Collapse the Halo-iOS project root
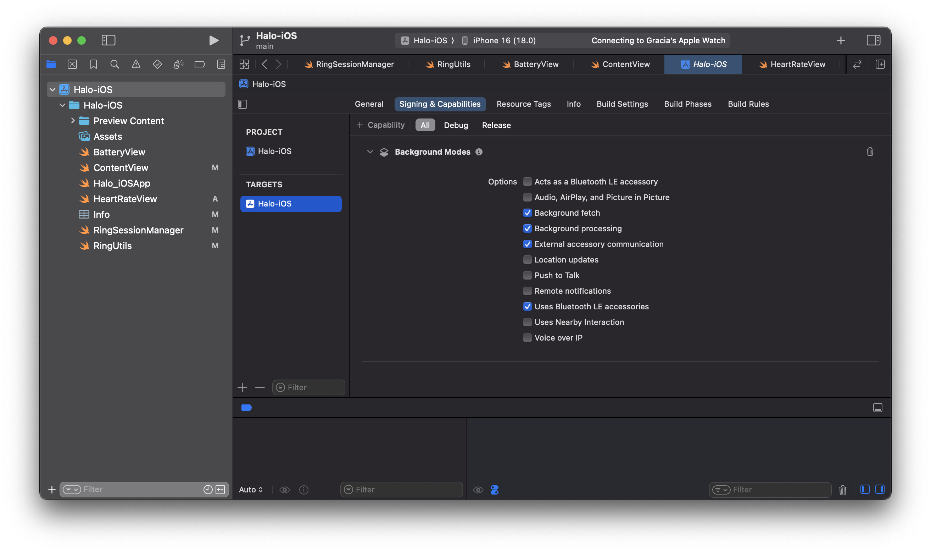This screenshot has width=931, height=552. (52, 90)
